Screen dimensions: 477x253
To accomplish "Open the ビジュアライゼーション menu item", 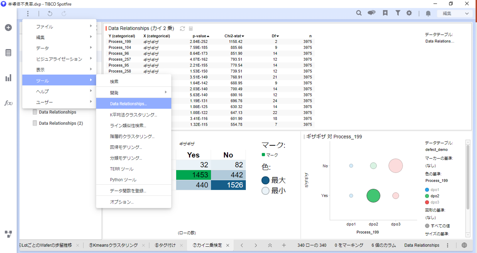I will [x=59, y=59].
